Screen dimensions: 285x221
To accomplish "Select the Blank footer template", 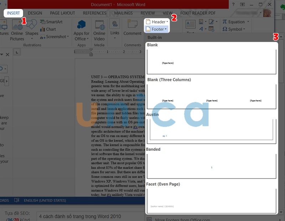I will click(212, 62).
